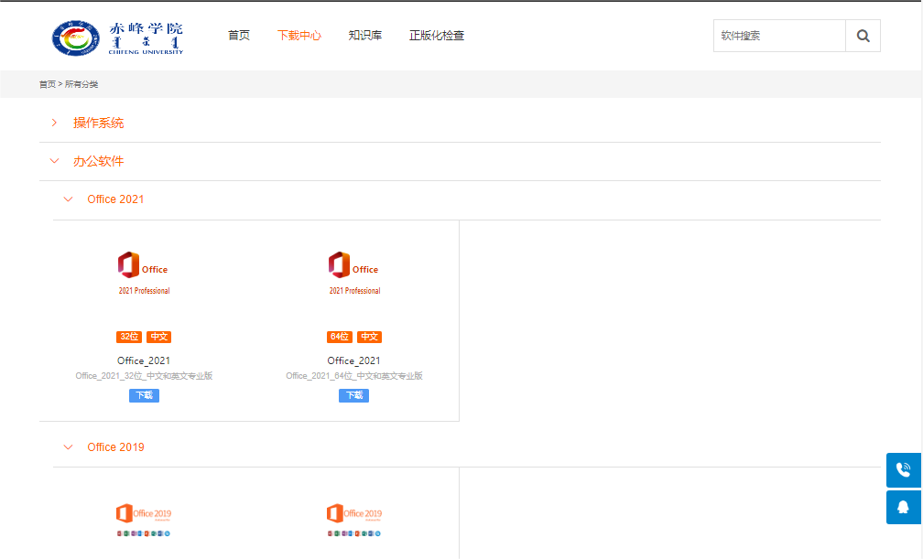Focus the 软件搜索 search field
The image size is (923, 559).
pos(778,36)
